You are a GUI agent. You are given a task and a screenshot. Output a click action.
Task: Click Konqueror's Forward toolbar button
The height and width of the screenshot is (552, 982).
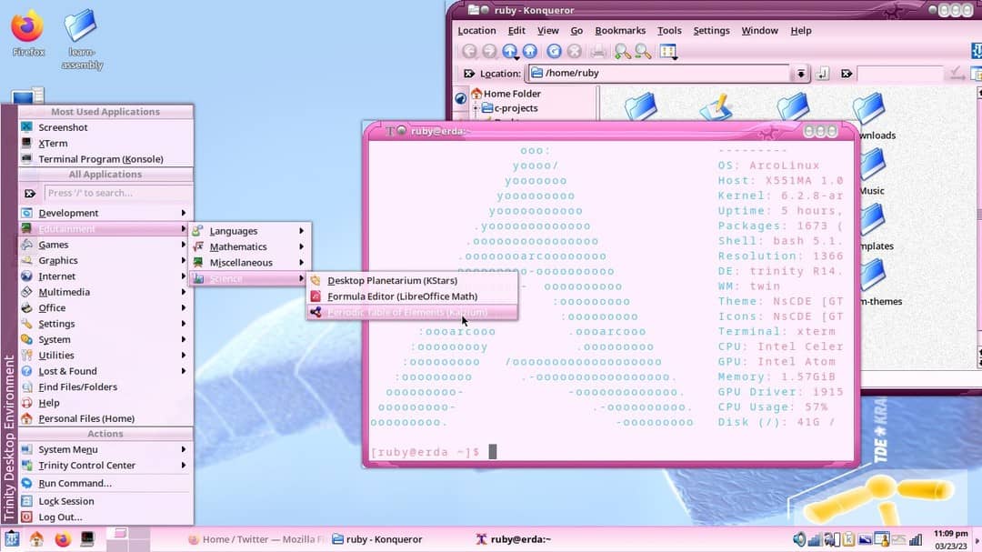(x=489, y=51)
